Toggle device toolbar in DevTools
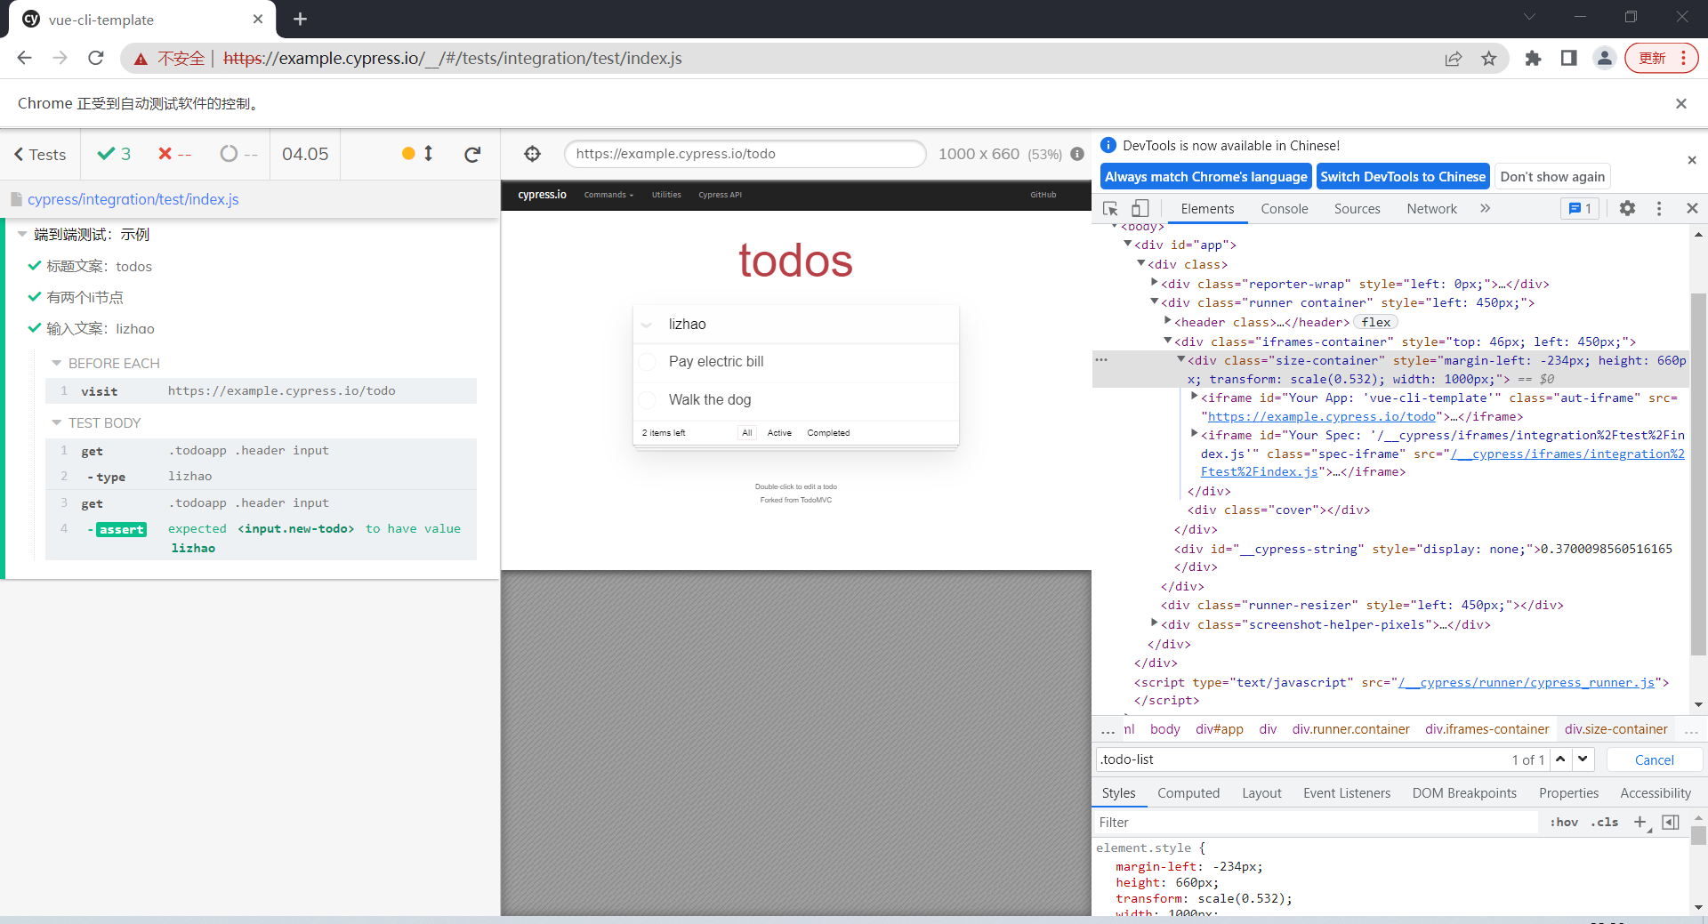The image size is (1708, 924). coord(1140,208)
